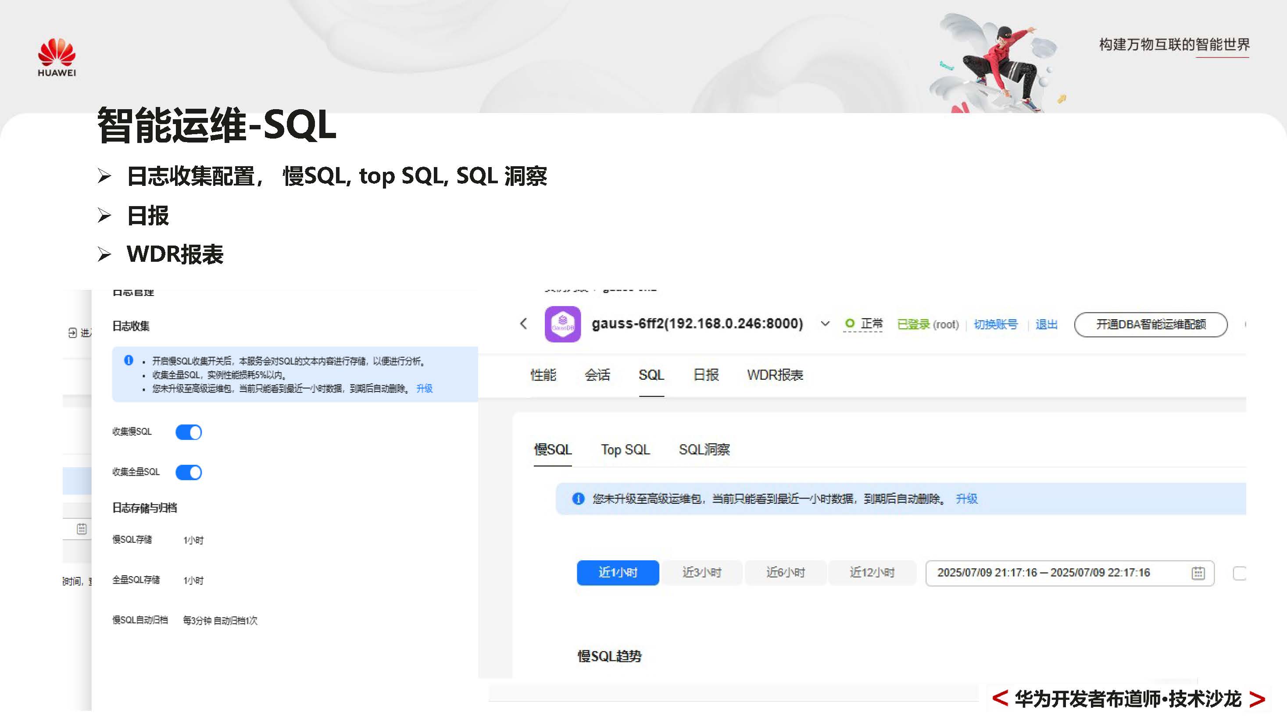The width and height of the screenshot is (1287, 727).
Task: Click the green 正常 status indicator
Action: tap(863, 324)
